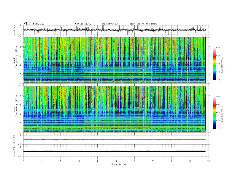This screenshot has width=235, height=181.
Task: Click the ch.2 colorbar tick label "-5"
Action: [x=219, y=113]
